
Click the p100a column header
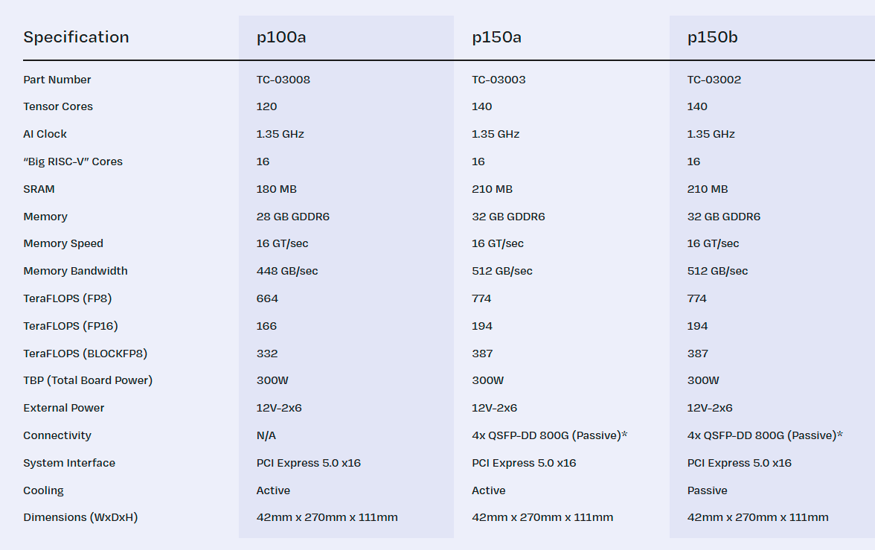pyautogui.click(x=281, y=37)
